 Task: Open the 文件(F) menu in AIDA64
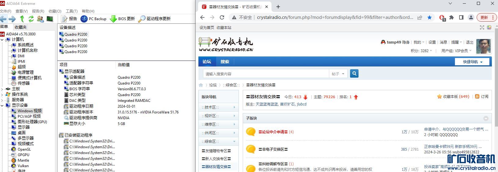pyautogui.click(x=6, y=11)
